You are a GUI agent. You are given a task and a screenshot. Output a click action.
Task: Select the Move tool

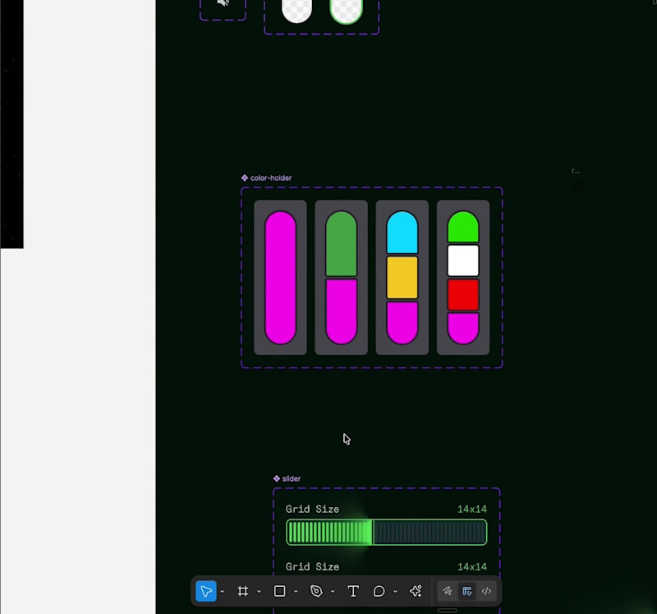[206, 591]
